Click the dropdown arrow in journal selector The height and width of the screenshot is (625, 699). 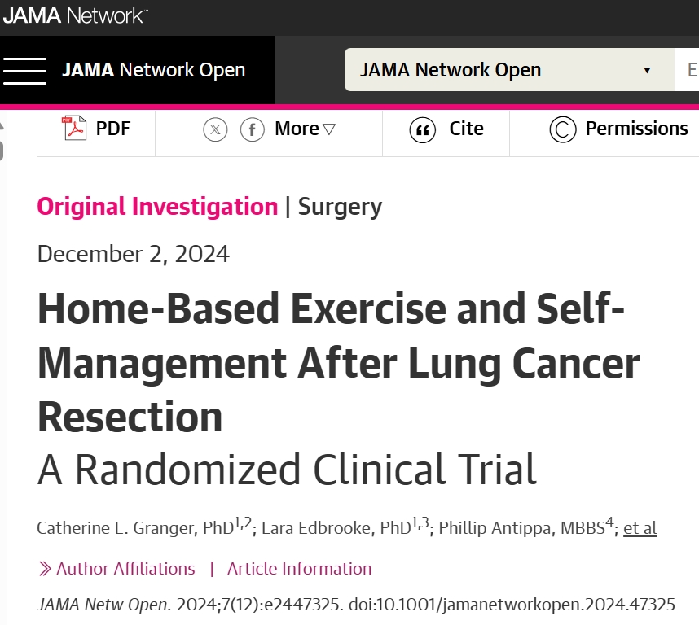[647, 70]
